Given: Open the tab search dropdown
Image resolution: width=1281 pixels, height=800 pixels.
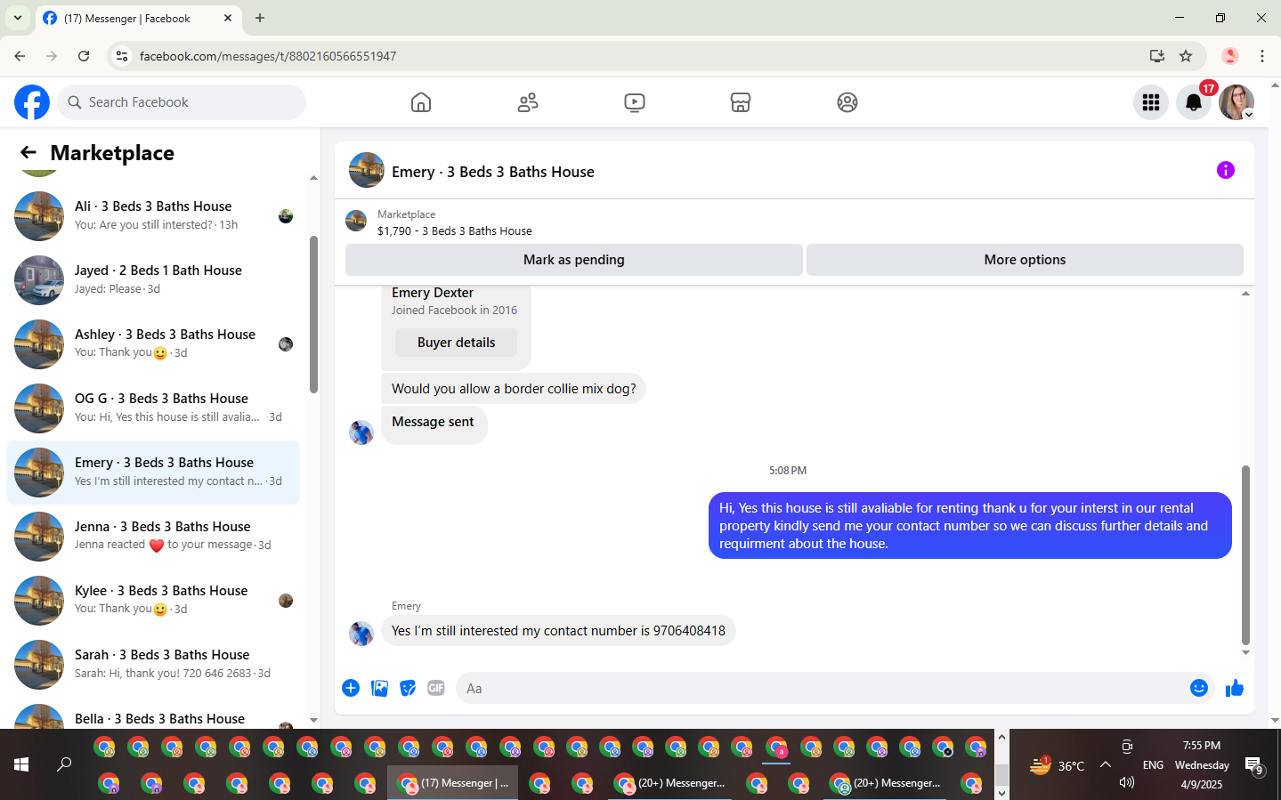Looking at the screenshot, I should (x=18, y=18).
